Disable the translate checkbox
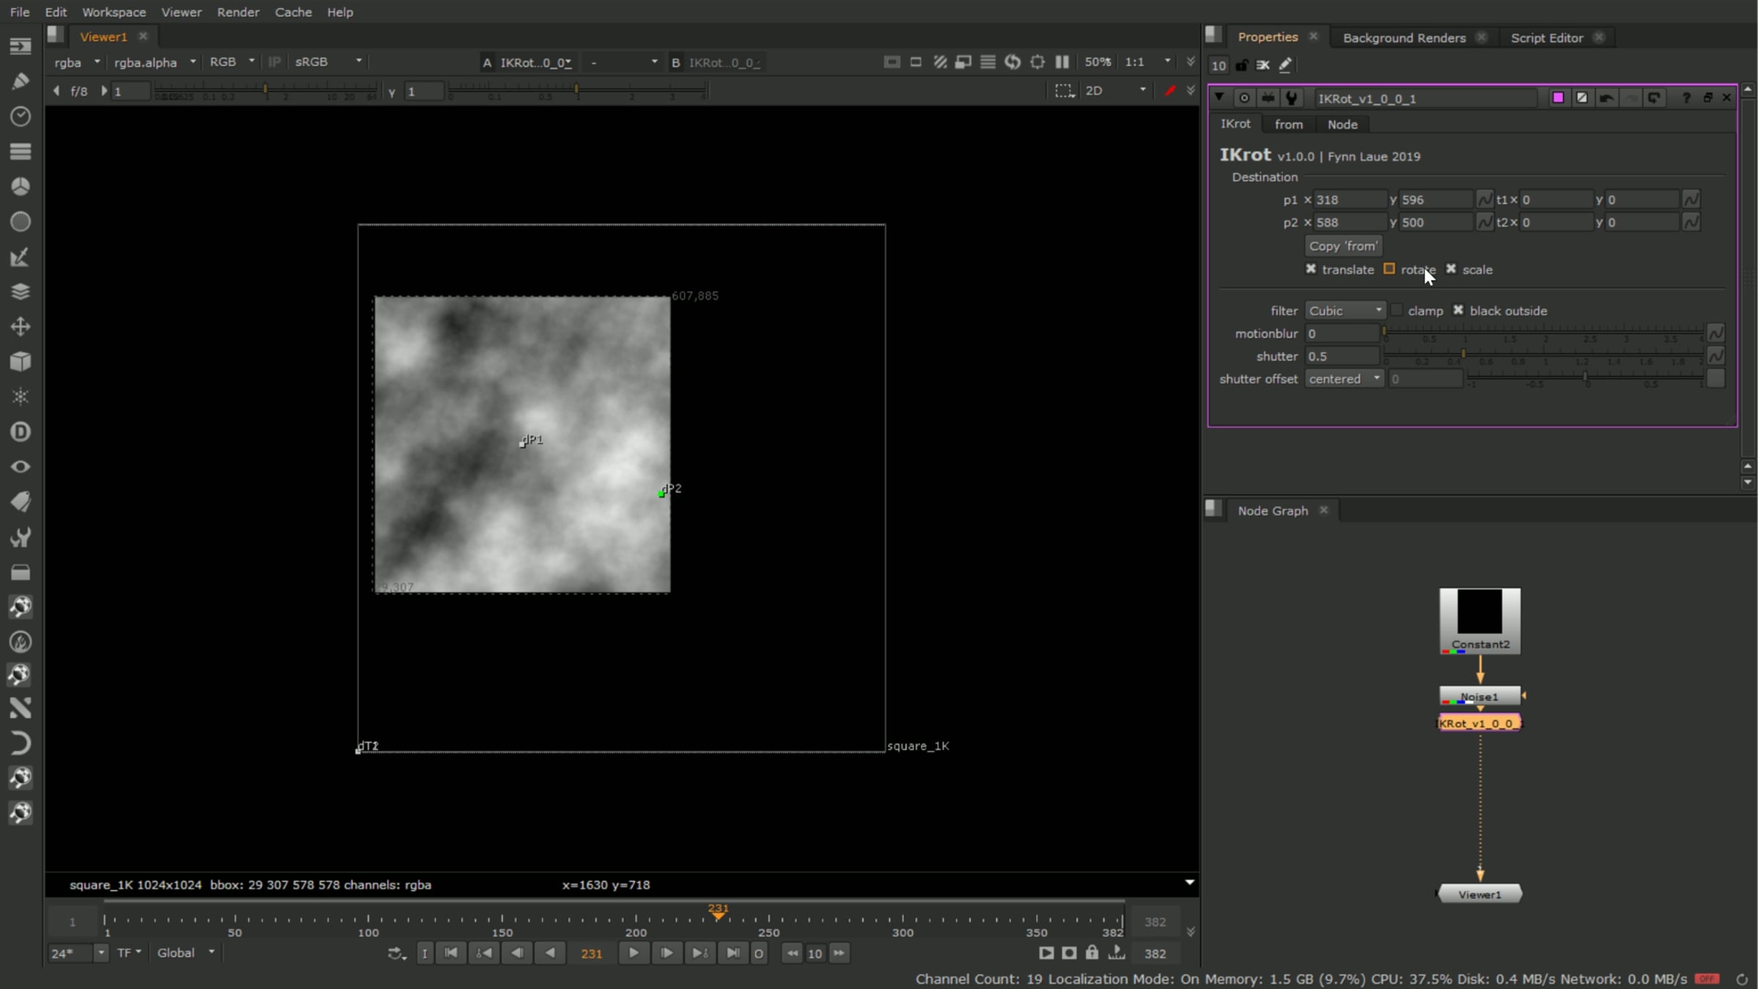 pyautogui.click(x=1310, y=269)
